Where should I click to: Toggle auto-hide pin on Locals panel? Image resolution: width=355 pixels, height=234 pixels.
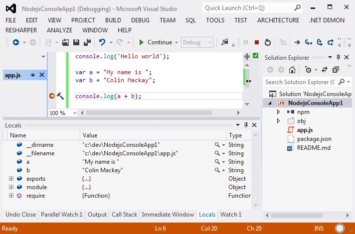246,125
